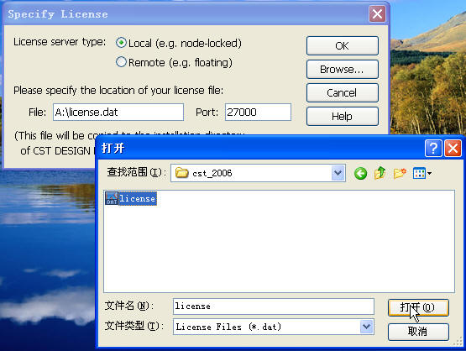Click the 文件名 file name text field
The height and width of the screenshot is (351, 466).
tap(274, 306)
